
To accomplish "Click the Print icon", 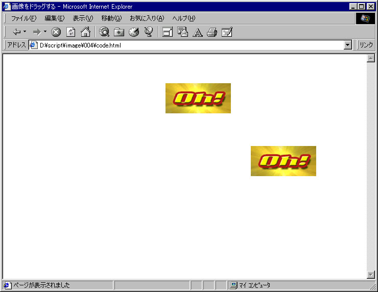I will pyautogui.click(x=212, y=32).
